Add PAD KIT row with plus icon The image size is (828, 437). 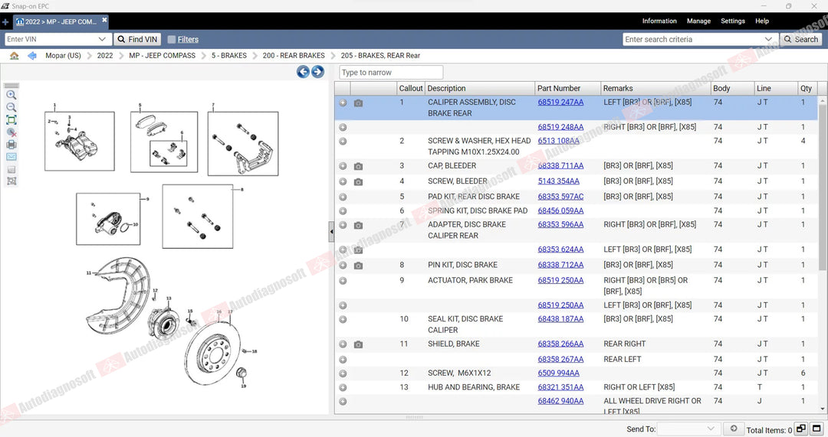(343, 197)
